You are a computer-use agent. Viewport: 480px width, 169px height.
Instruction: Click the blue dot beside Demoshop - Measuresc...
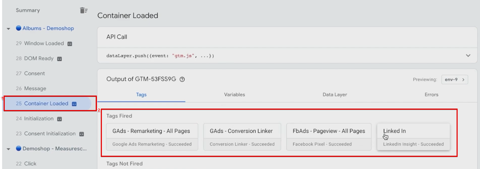click(x=19, y=148)
